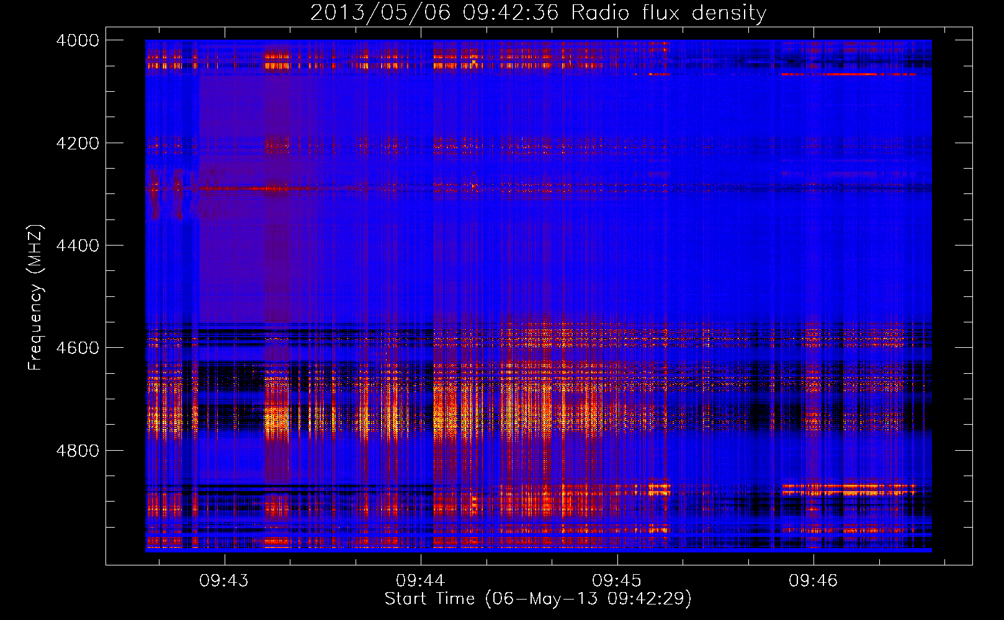The width and height of the screenshot is (1004, 620).
Task: Select the 4400 frequency tick label
Action: (78, 246)
